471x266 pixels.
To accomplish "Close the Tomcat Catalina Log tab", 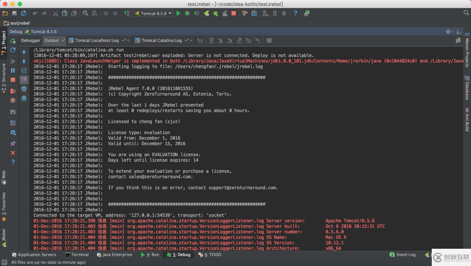I will click(x=191, y=40).
